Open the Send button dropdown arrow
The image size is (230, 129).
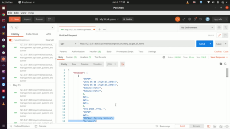tap(210, 44)
